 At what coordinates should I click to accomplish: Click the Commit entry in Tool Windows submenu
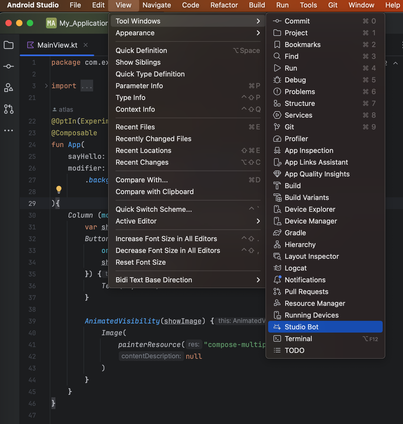pos(325,21)
